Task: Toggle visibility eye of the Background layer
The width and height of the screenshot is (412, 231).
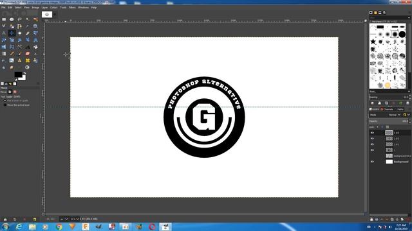Action: (x=372, y=162)
